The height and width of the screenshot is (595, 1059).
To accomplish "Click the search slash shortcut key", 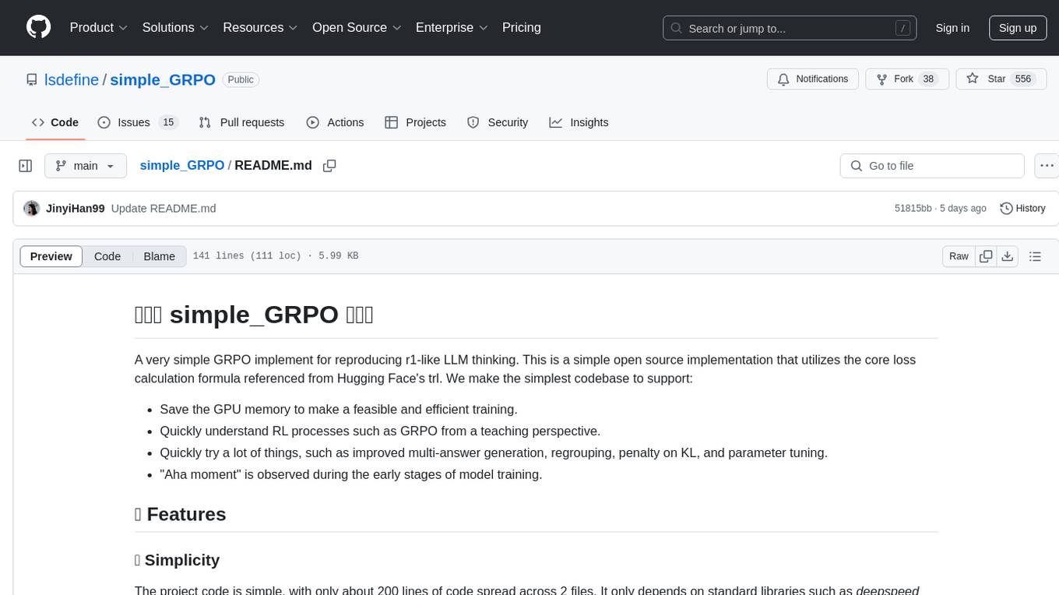I will click(902, 28).
